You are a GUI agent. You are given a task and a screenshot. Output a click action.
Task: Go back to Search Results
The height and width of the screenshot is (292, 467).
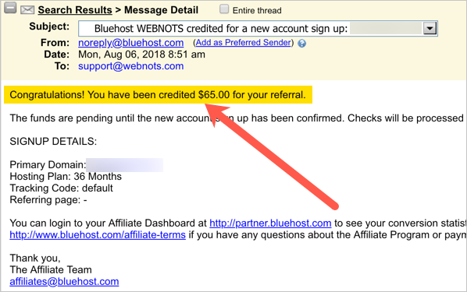[75, 10]
